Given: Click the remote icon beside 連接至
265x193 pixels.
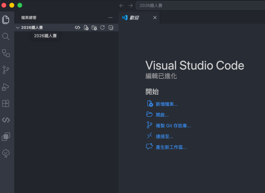Looking at the screenshot, I should pyautogui.click(x=149, y=135).
